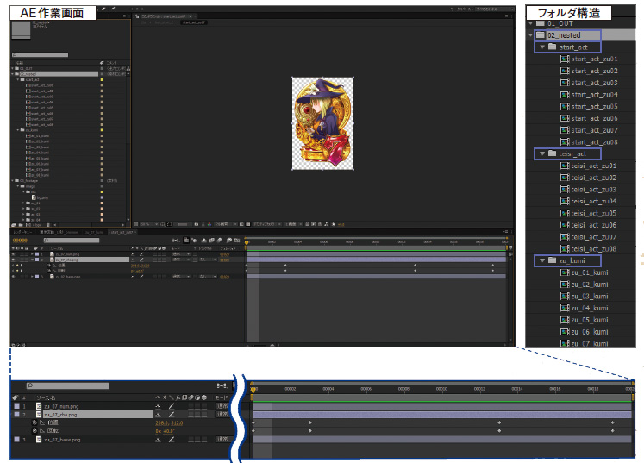Switch to zu_07_kumi timeline tab

[94, 232]
